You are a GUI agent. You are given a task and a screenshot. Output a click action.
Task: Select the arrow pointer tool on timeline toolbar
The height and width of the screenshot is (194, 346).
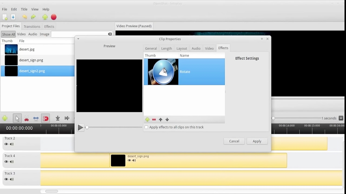click(17, 118)
